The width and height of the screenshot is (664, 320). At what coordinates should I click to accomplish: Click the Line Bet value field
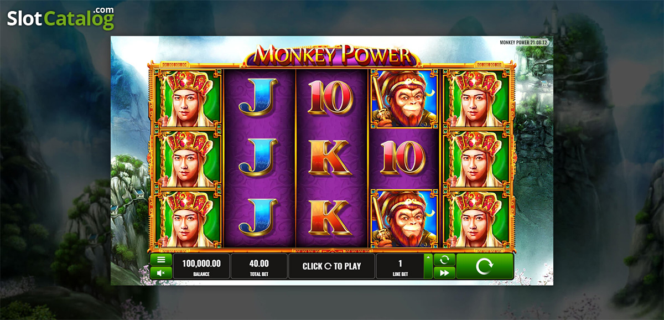coord(400,266)
